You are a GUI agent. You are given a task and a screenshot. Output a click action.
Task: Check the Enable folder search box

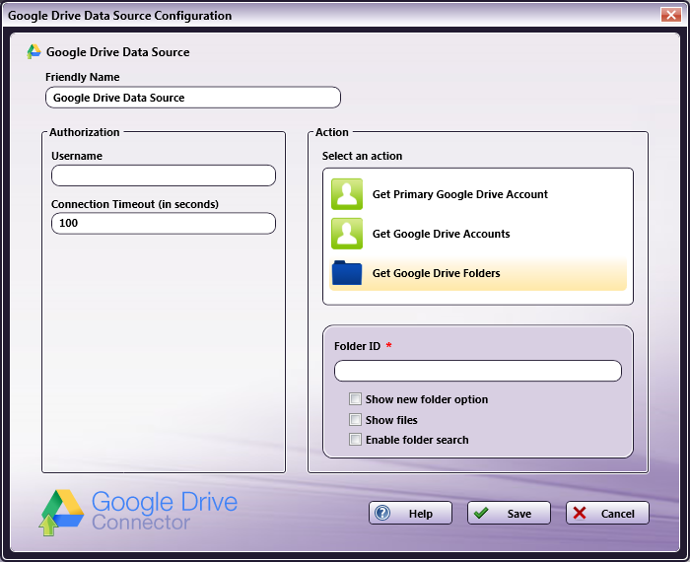click(x=355, y=439)
